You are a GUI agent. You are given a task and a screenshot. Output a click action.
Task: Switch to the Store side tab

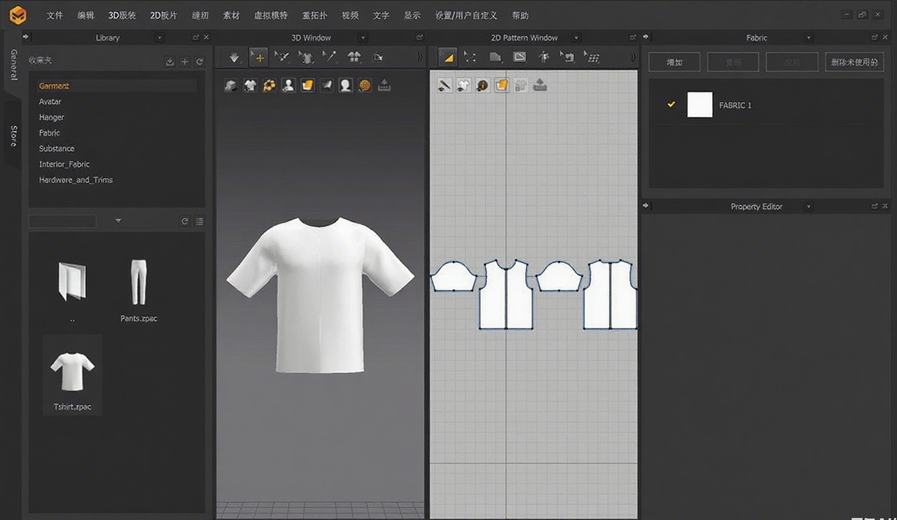click(x=13, y=136)
